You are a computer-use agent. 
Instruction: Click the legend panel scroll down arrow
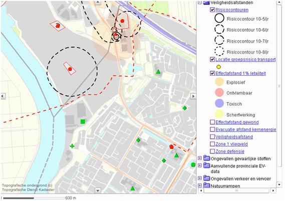(279, 184)
